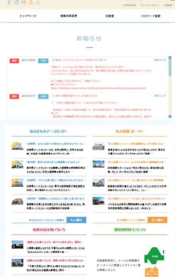Go to the ID変更 page

click(110, 16)
